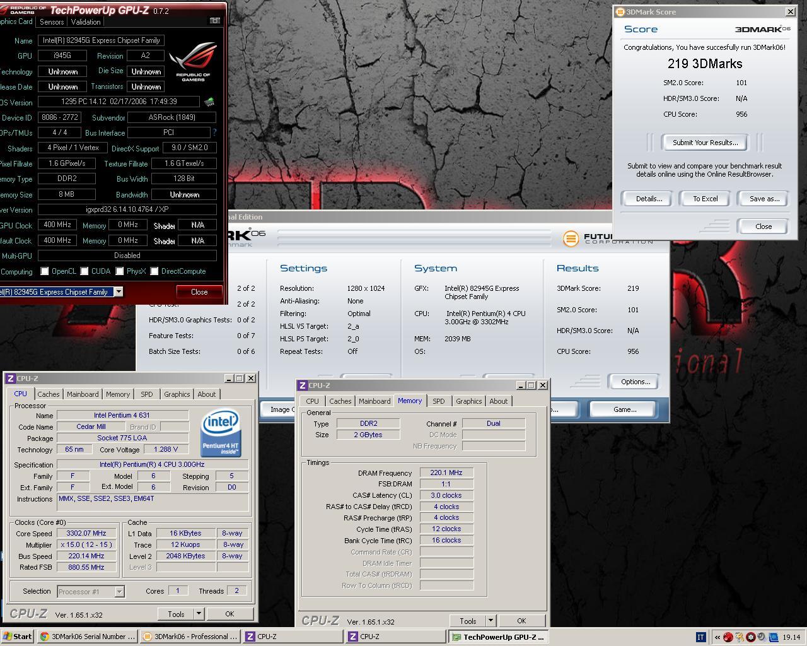
Task: Enable the DirectCompute checkbox
Action: click(x=154, y=271)
